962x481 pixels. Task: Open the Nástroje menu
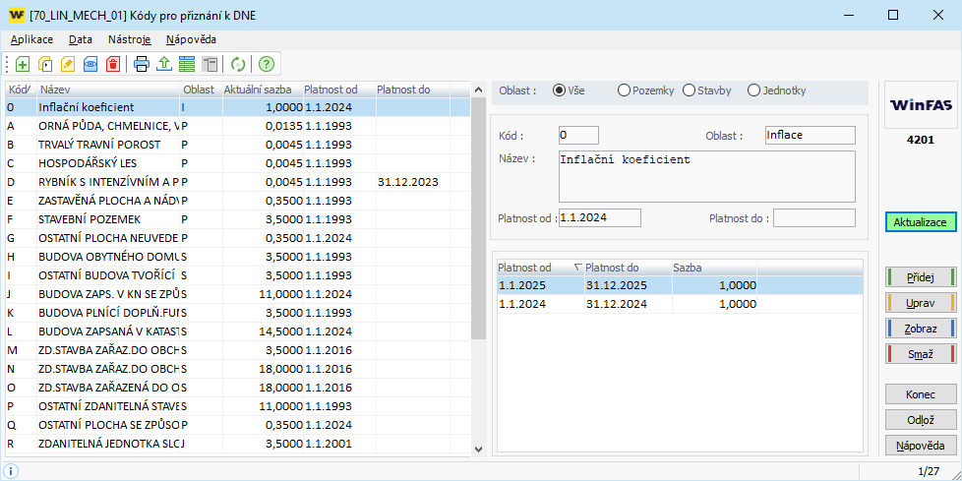pyautogui.click(x=130, y=39)
